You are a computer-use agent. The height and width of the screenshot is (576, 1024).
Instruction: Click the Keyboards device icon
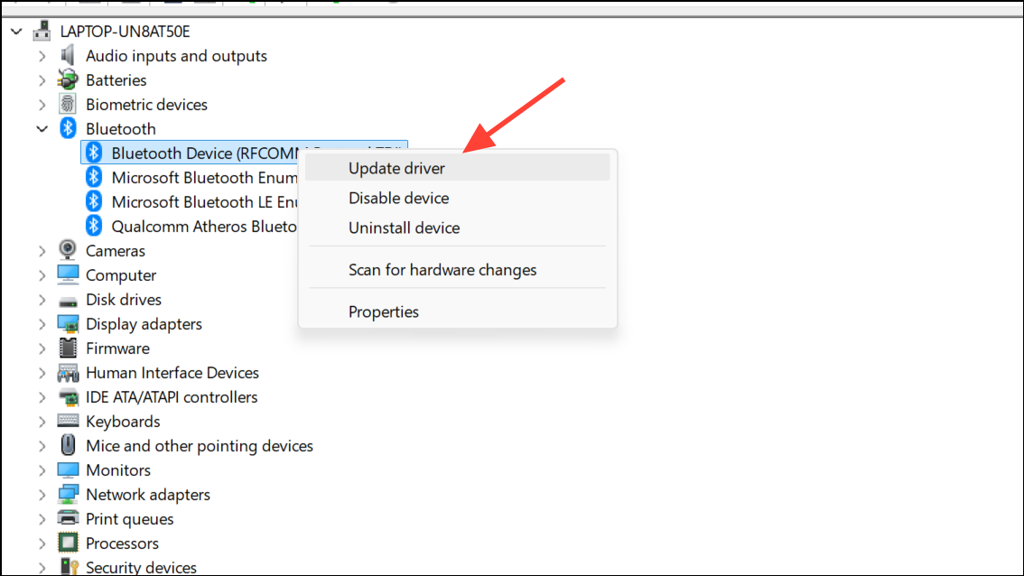pyautogui.click(x=67, y=421)
